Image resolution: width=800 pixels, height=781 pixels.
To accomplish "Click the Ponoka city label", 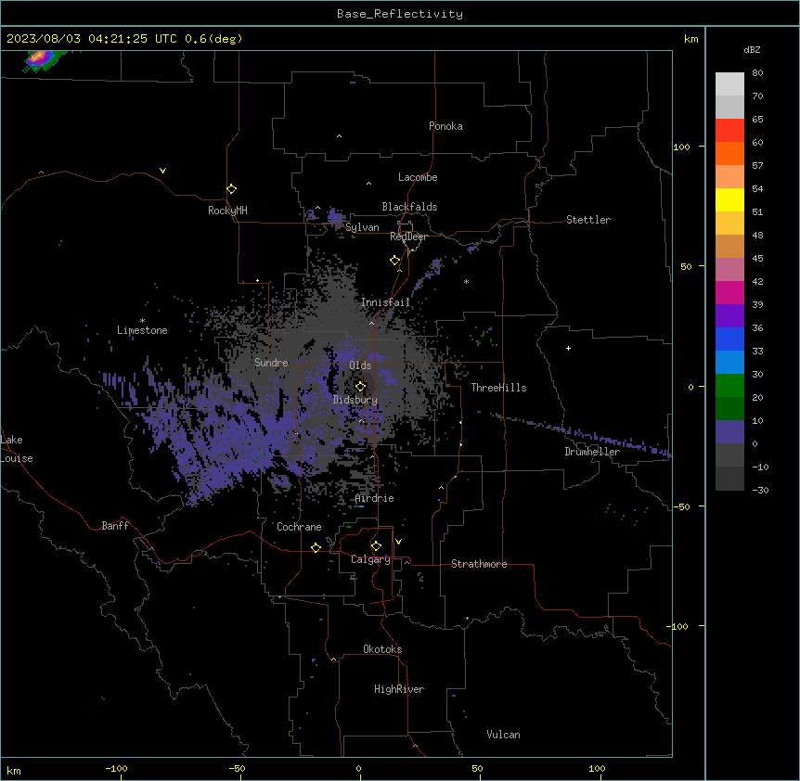I will [445, 126].
